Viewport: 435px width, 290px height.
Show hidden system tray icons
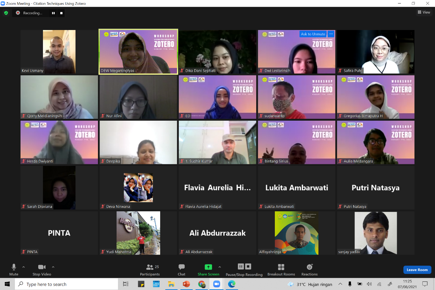(340, 284)
